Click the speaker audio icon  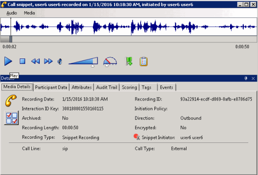60,61
